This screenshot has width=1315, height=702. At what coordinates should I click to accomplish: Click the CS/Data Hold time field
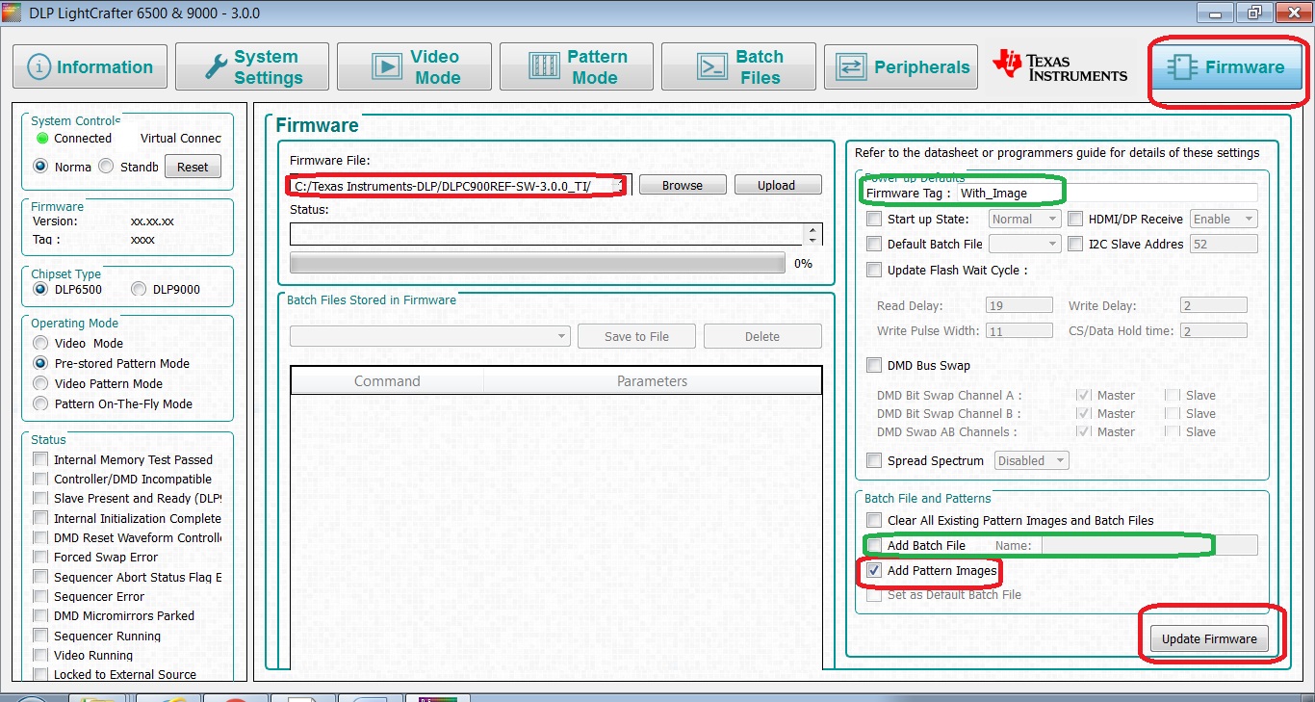point(1214,330)
